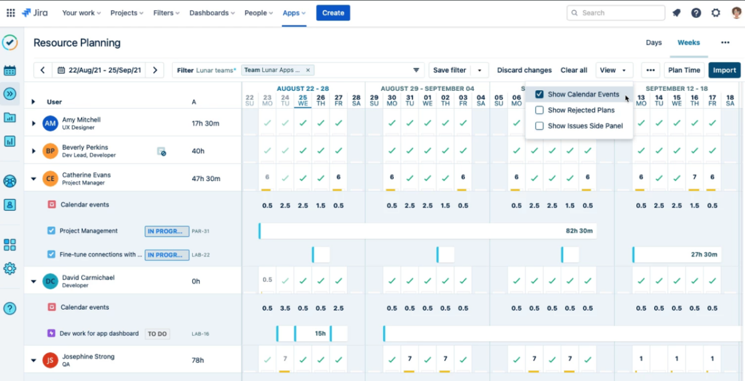Open the Save filter dropdown arrow
The height and width of the screenshot is (381, 745).
point(479,70)
